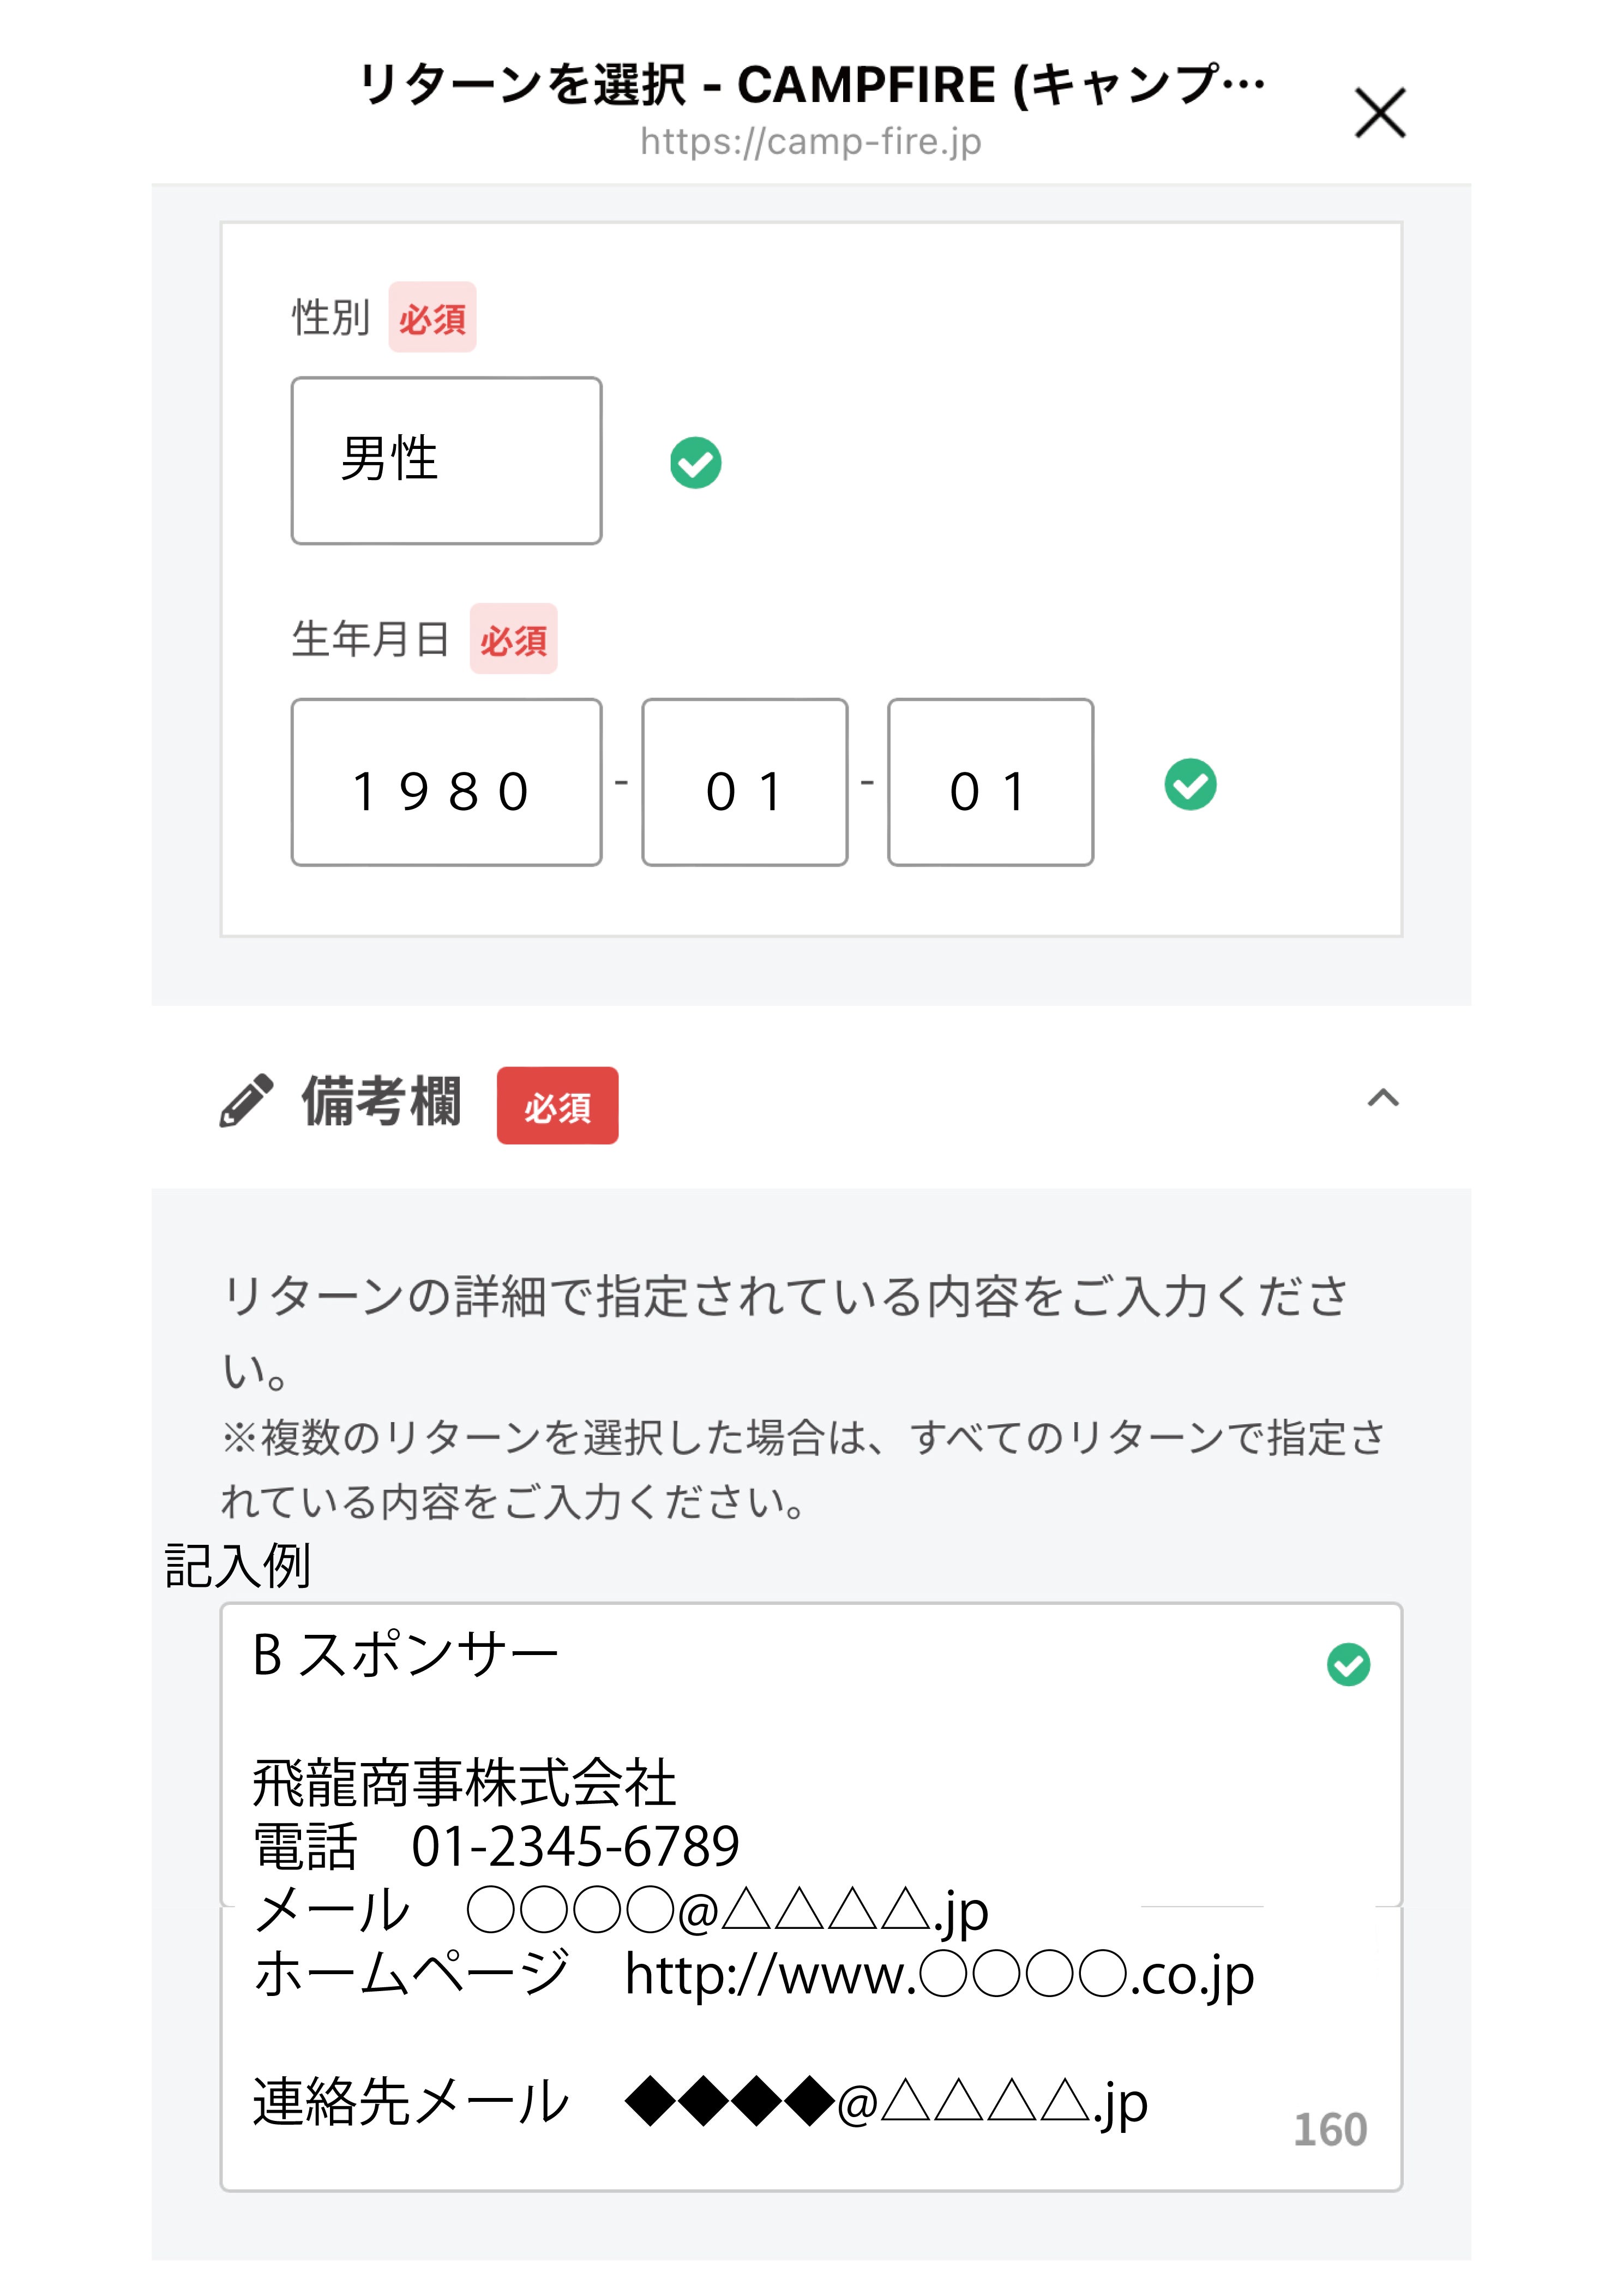Click the 必須 badge next to 生年月日
Image resolution: width=1623 pixels, height=2296 pixels.
pyautogui.click(x=513, y=639)
